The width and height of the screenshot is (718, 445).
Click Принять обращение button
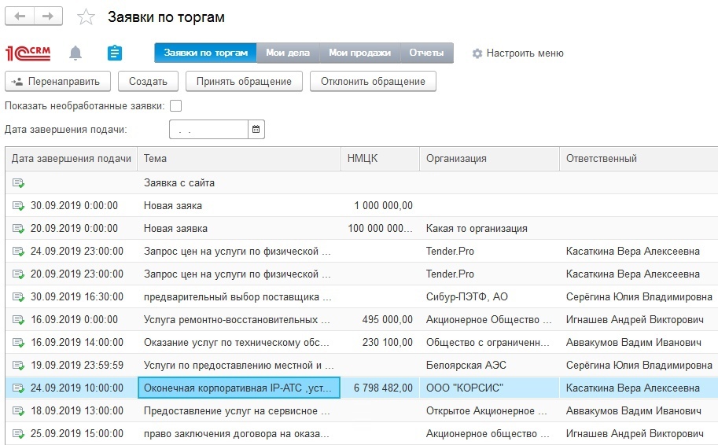[244, 82]
